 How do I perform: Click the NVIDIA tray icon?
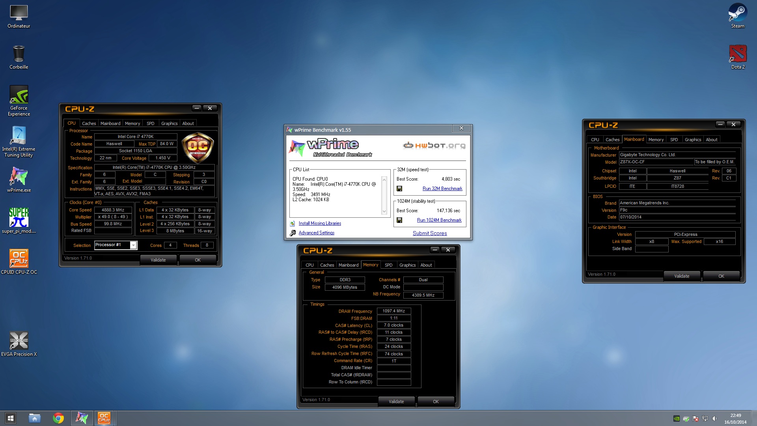pos(677,419)
